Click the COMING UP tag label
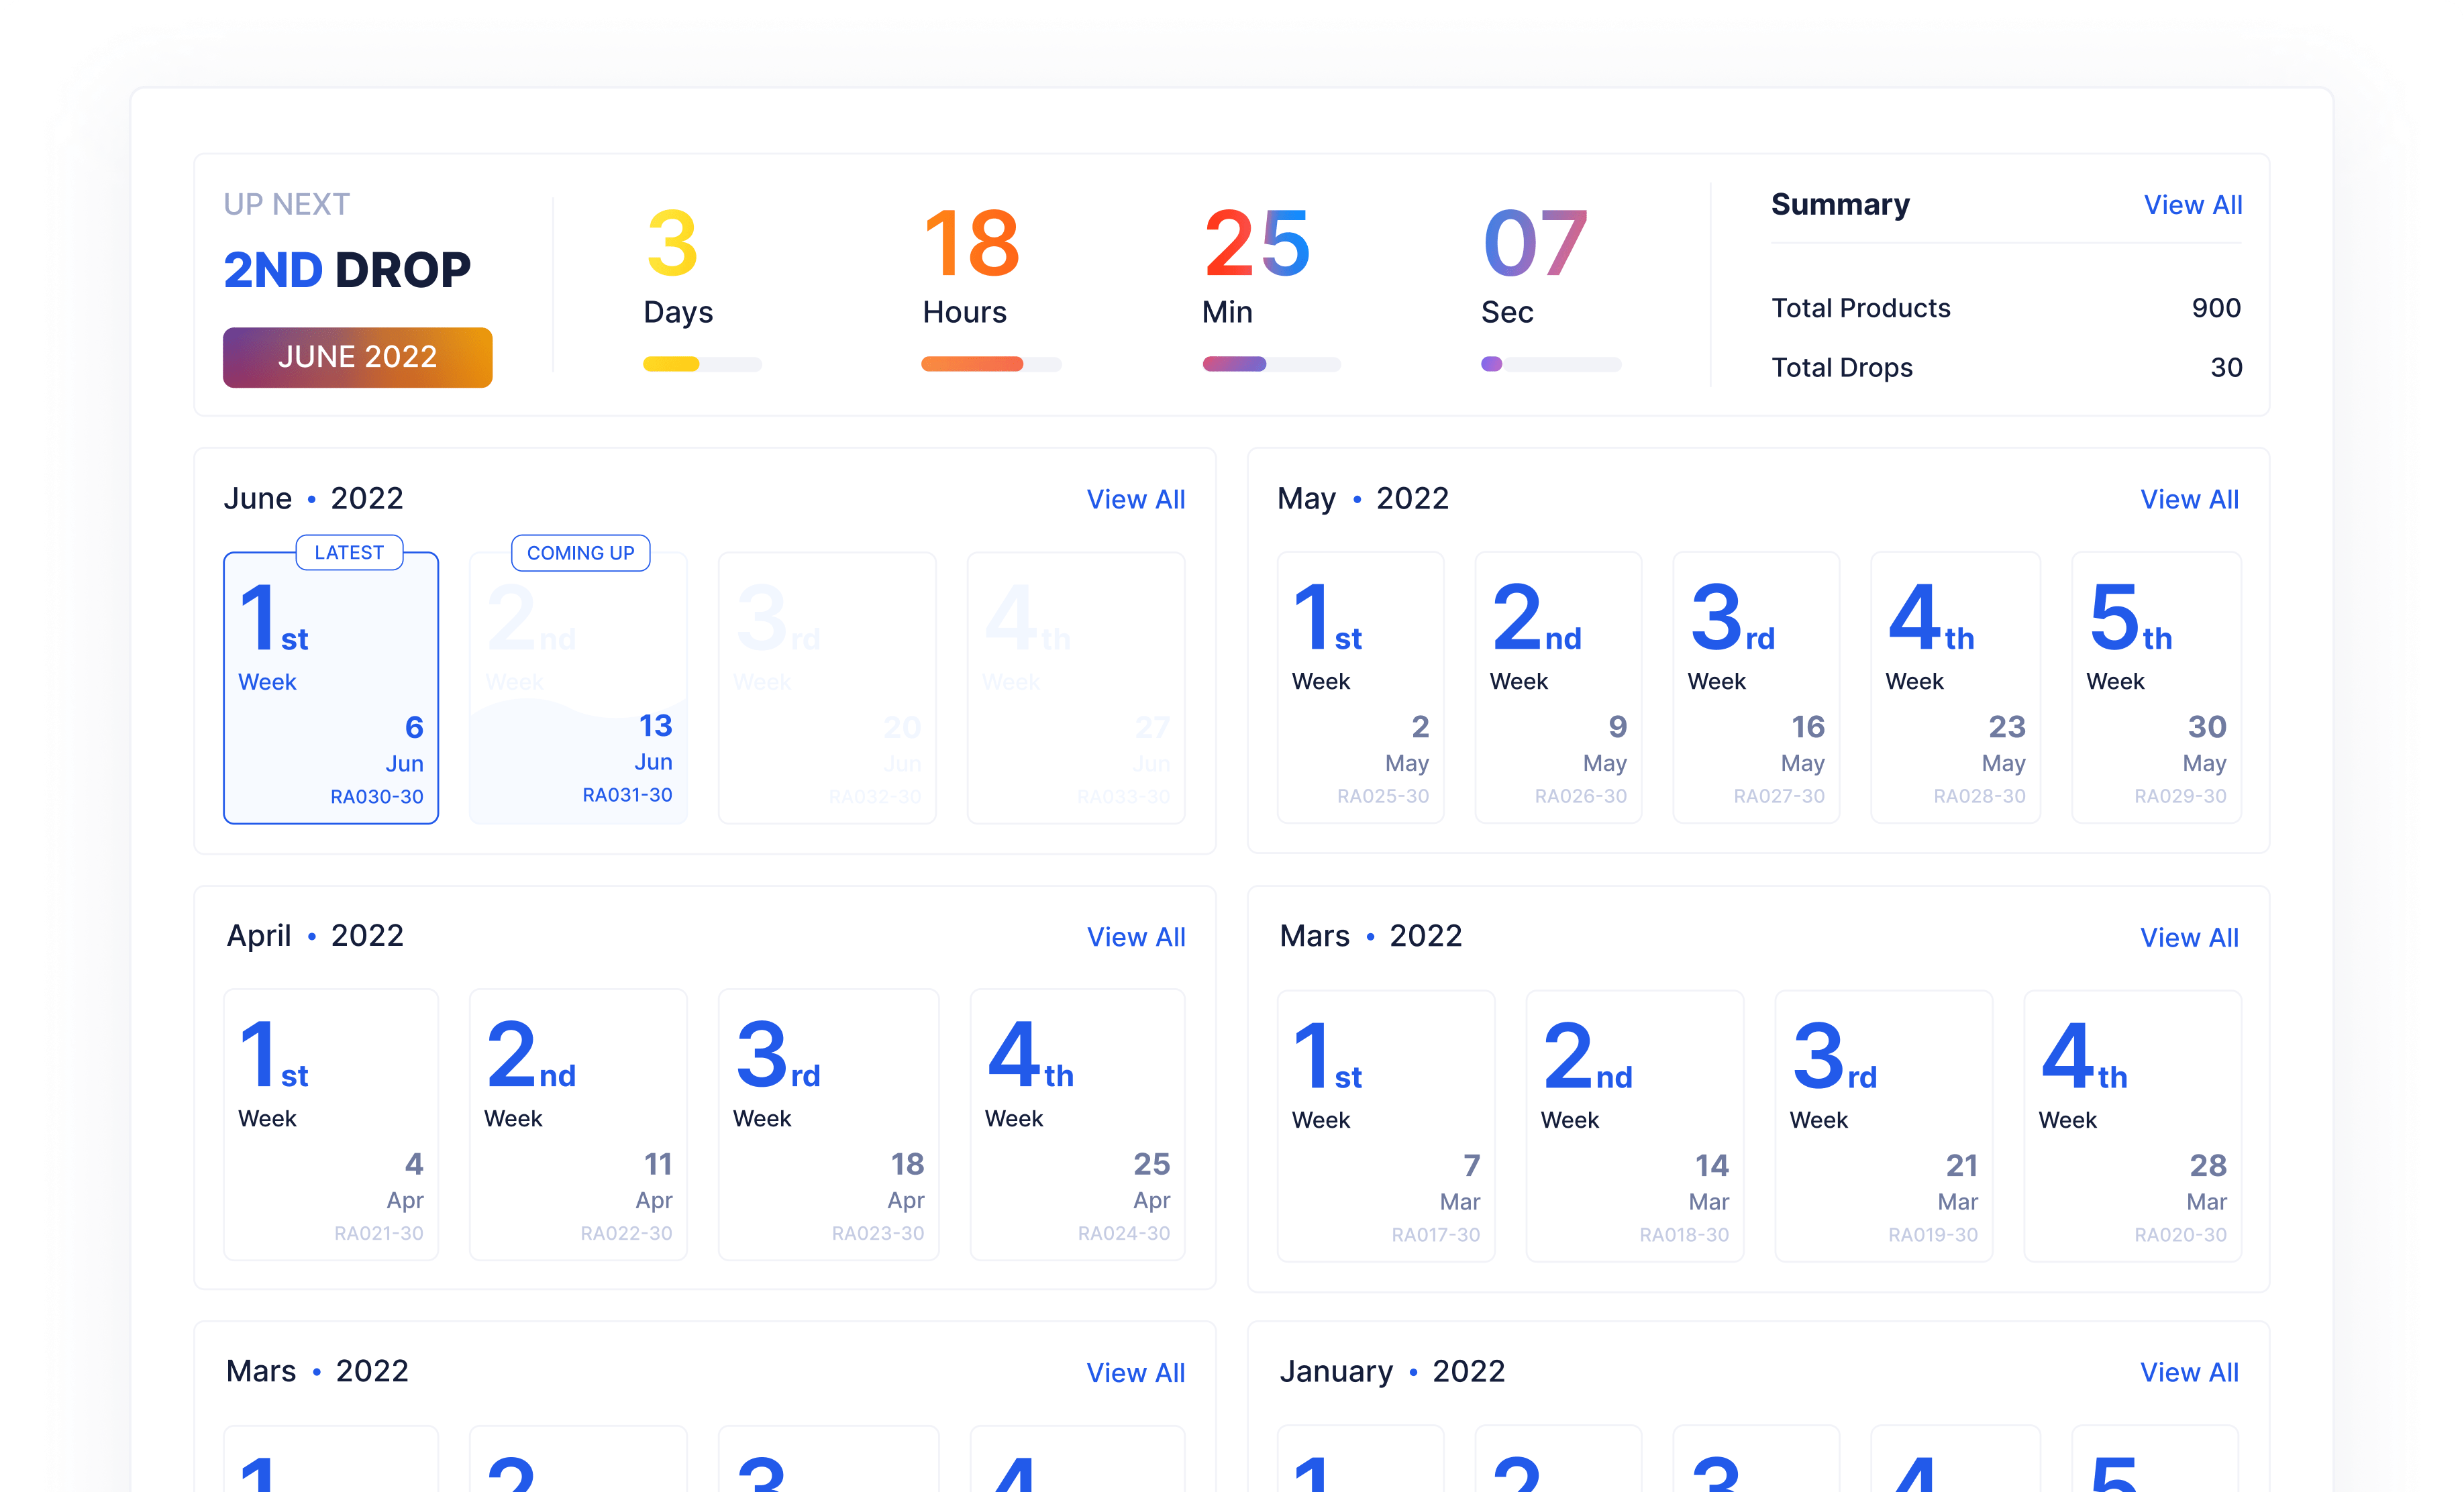Viewport: 2464px width, 1492px height. pyautogui.click(x=580, y=552)
